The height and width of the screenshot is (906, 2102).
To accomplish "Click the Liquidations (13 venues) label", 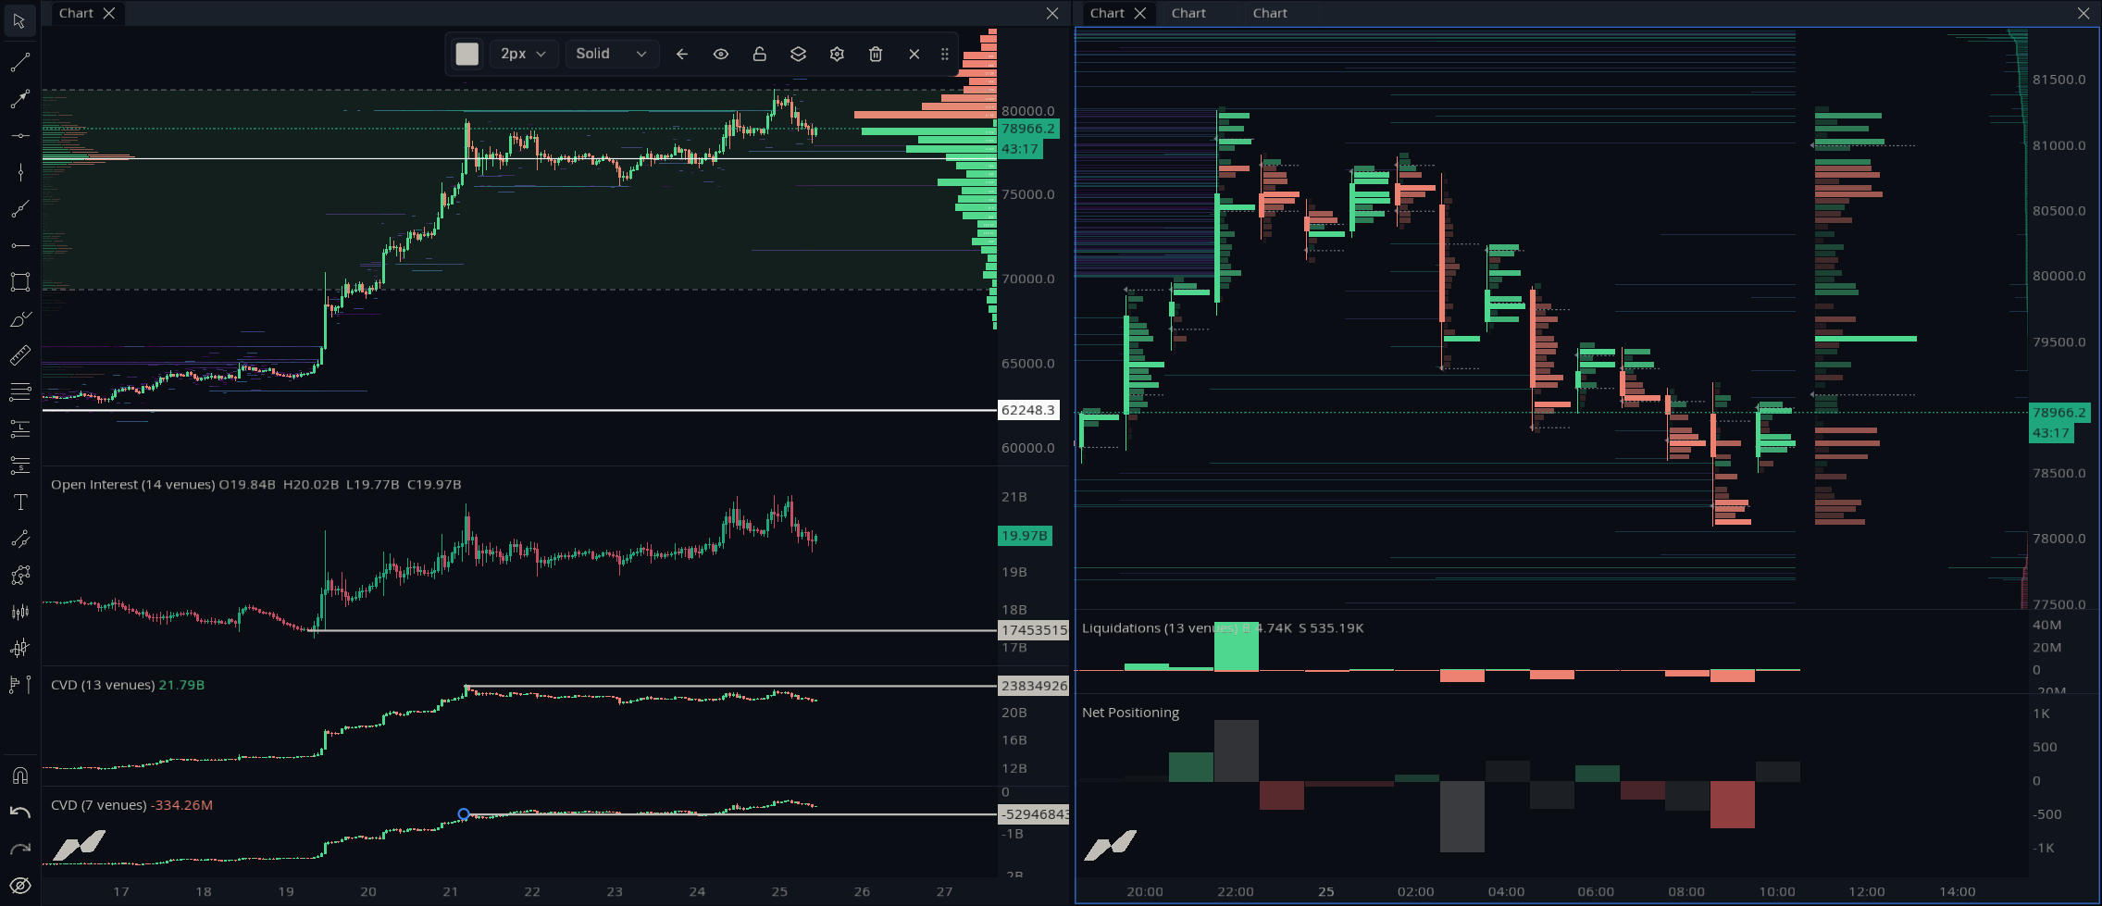I will pos(1160,627).
